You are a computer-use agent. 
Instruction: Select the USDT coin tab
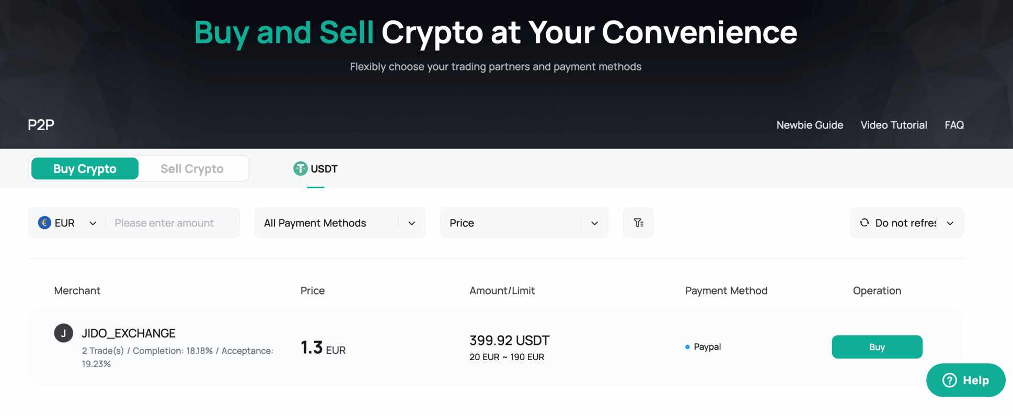coord(316,169)
